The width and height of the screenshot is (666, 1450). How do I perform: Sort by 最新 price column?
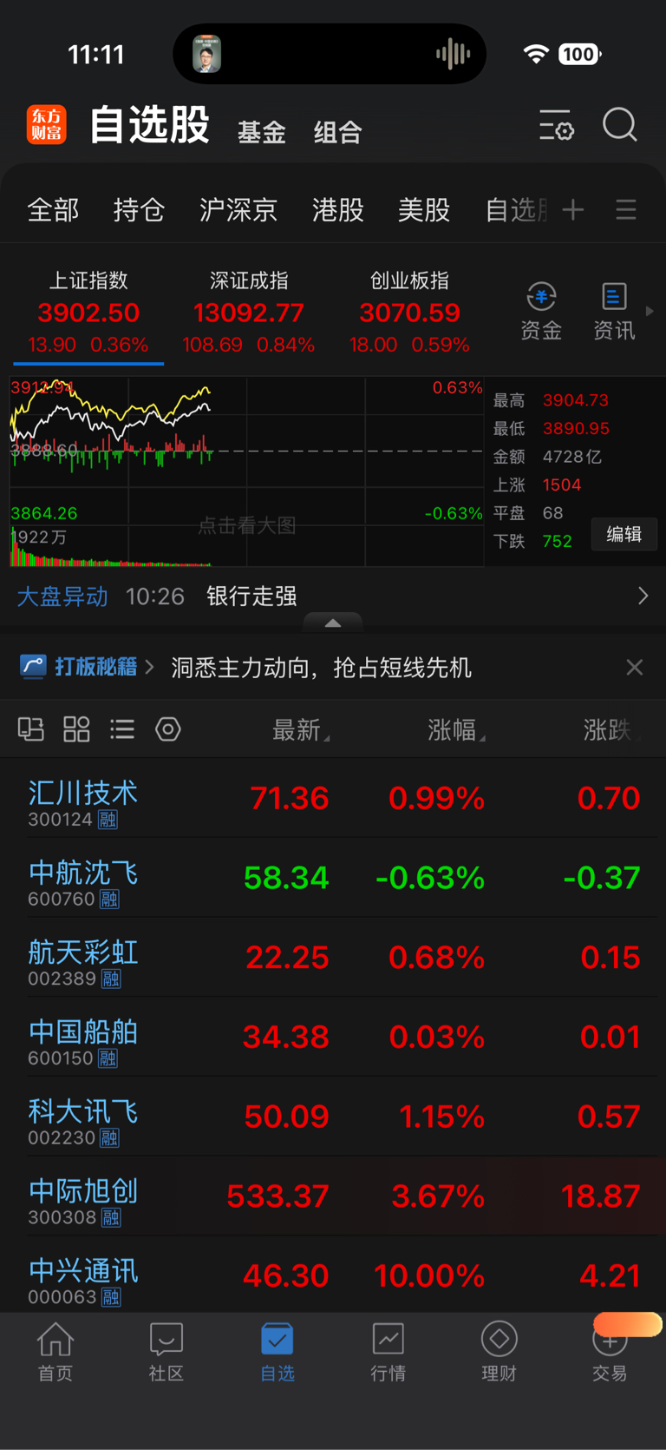(300, 730)
